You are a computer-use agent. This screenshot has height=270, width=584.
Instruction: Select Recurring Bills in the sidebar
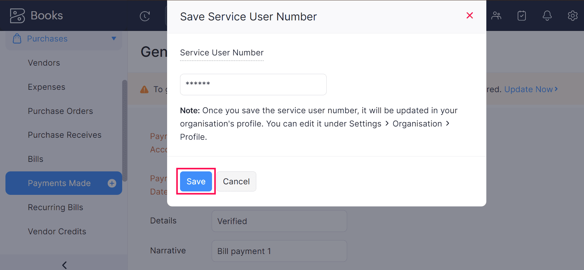click(55, 207)
